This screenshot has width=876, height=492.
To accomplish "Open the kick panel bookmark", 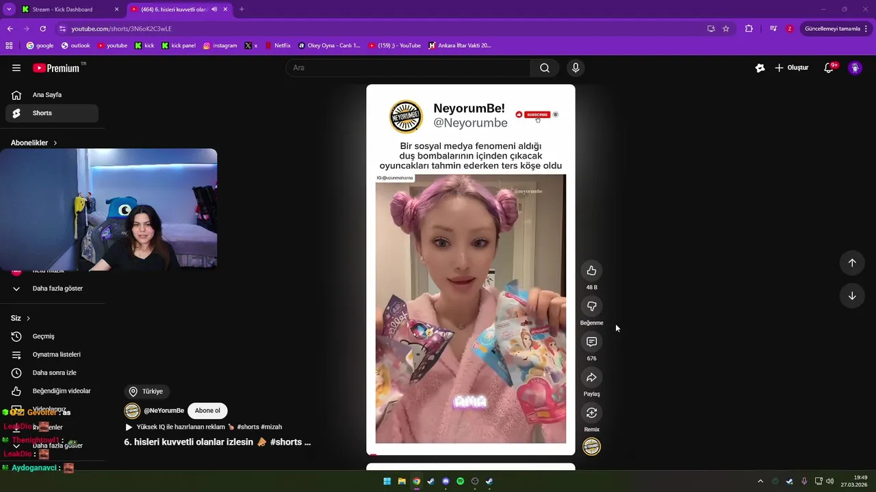I will point(179,46).
